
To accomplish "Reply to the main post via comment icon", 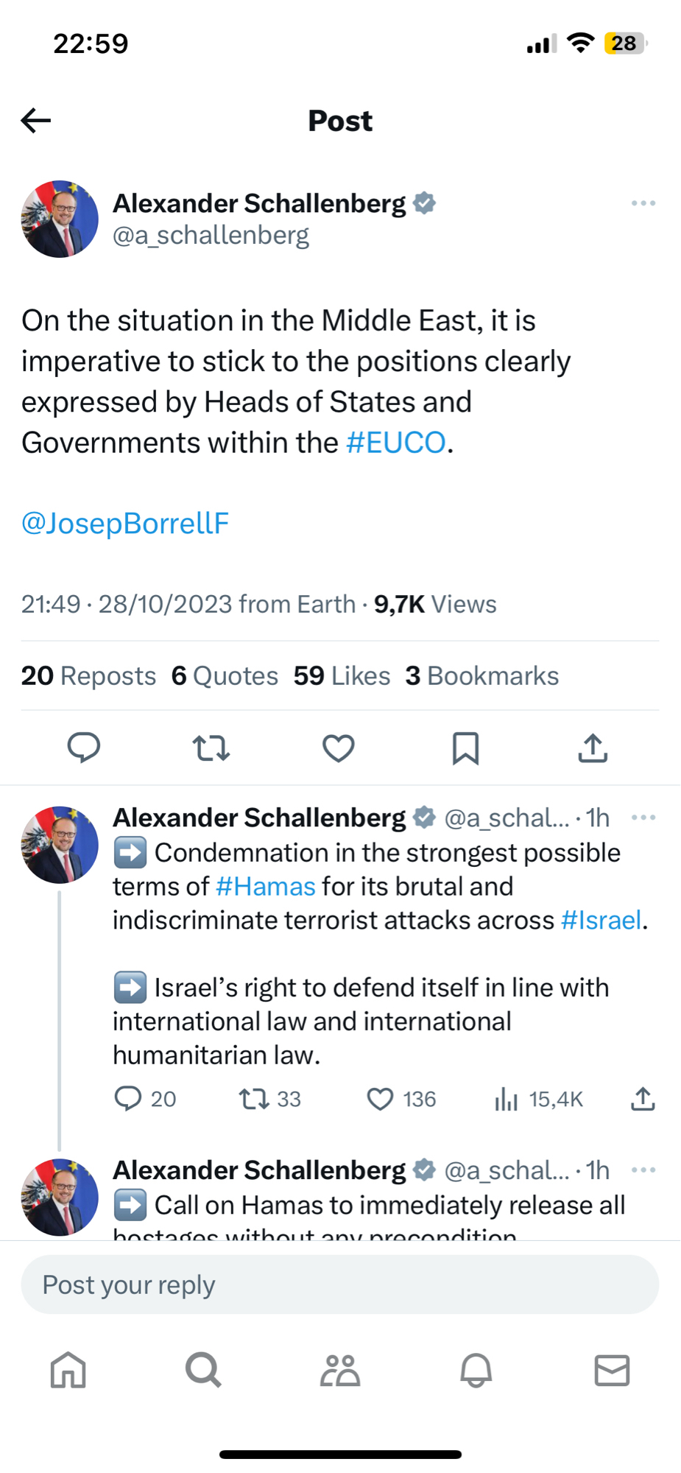I will [83, 748].
